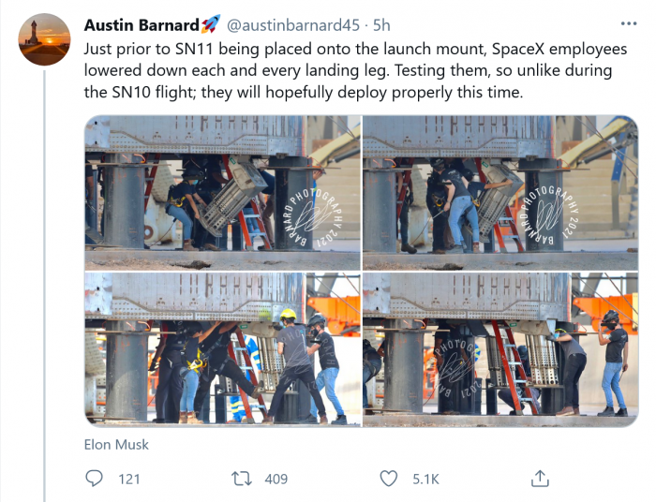The width and height of the screenshot is (656, 502).
Task: Click the rocket emoji beside the name
Action: [x=211, y=23]
